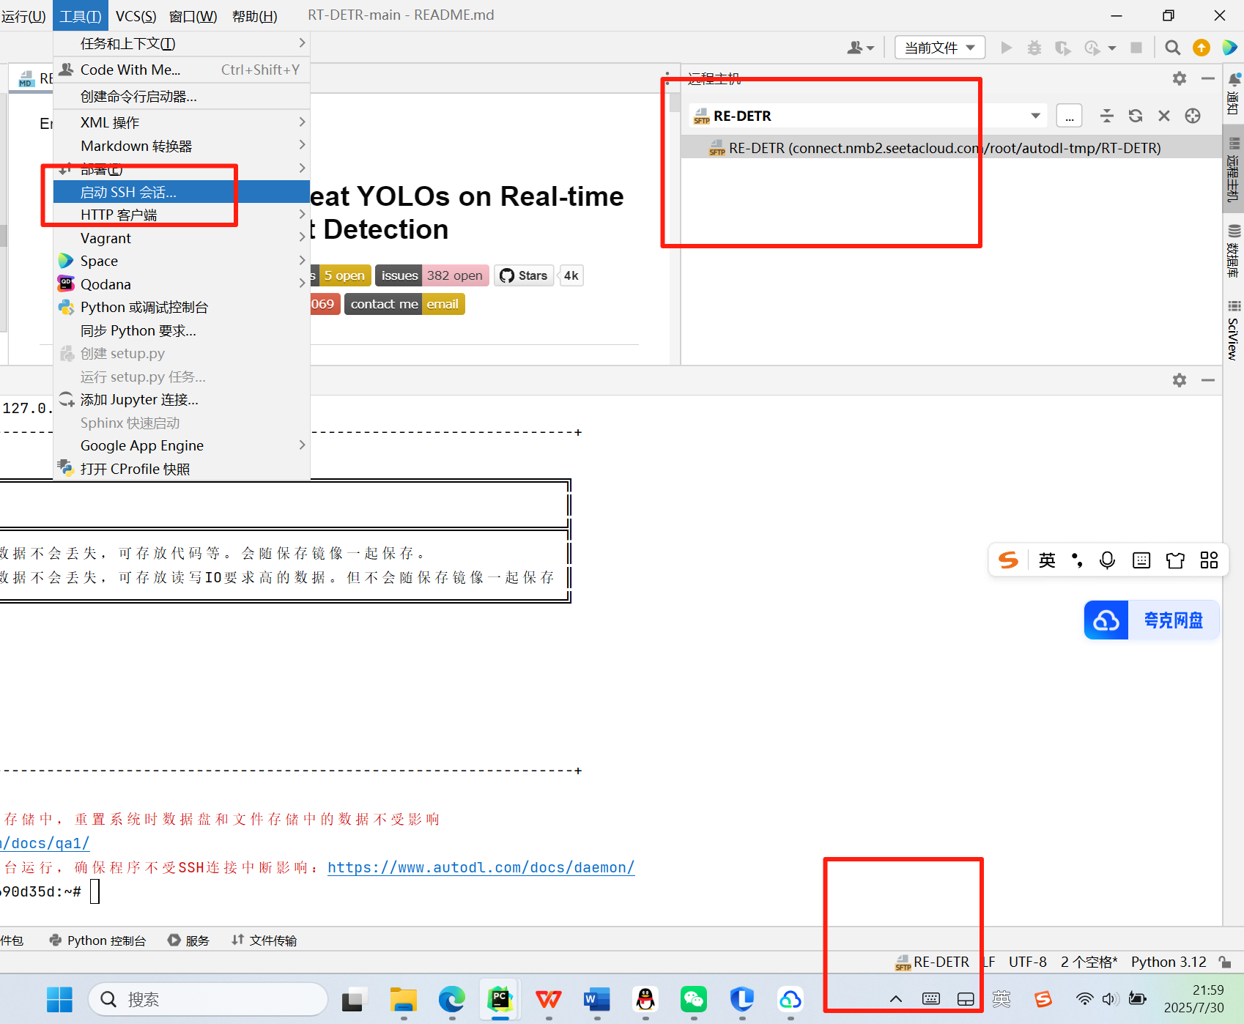This screenshot has height=1024, width=1244.
Task: Click the Windows taskbar search box
Action: point(207,998)
